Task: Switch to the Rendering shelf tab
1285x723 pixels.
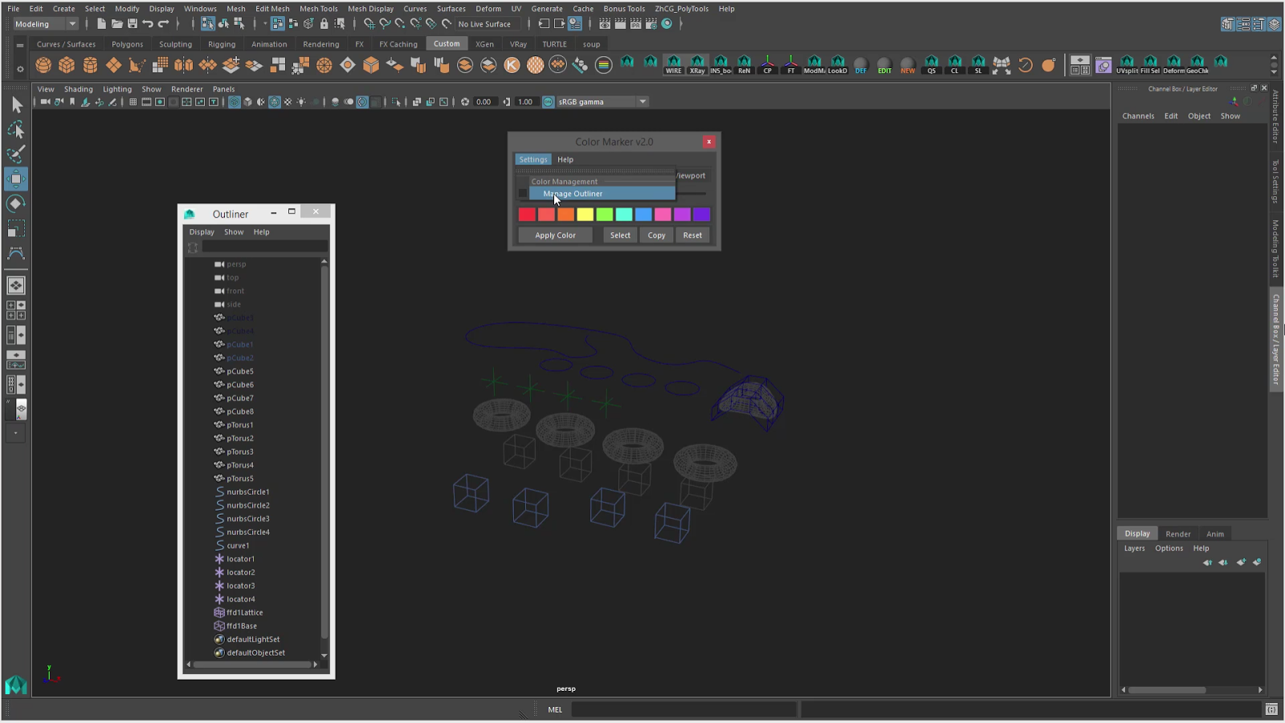Action: click(320, 44)
